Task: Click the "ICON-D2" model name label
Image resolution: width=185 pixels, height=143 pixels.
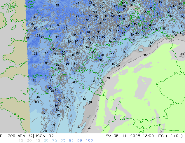Action: point(45,136)
